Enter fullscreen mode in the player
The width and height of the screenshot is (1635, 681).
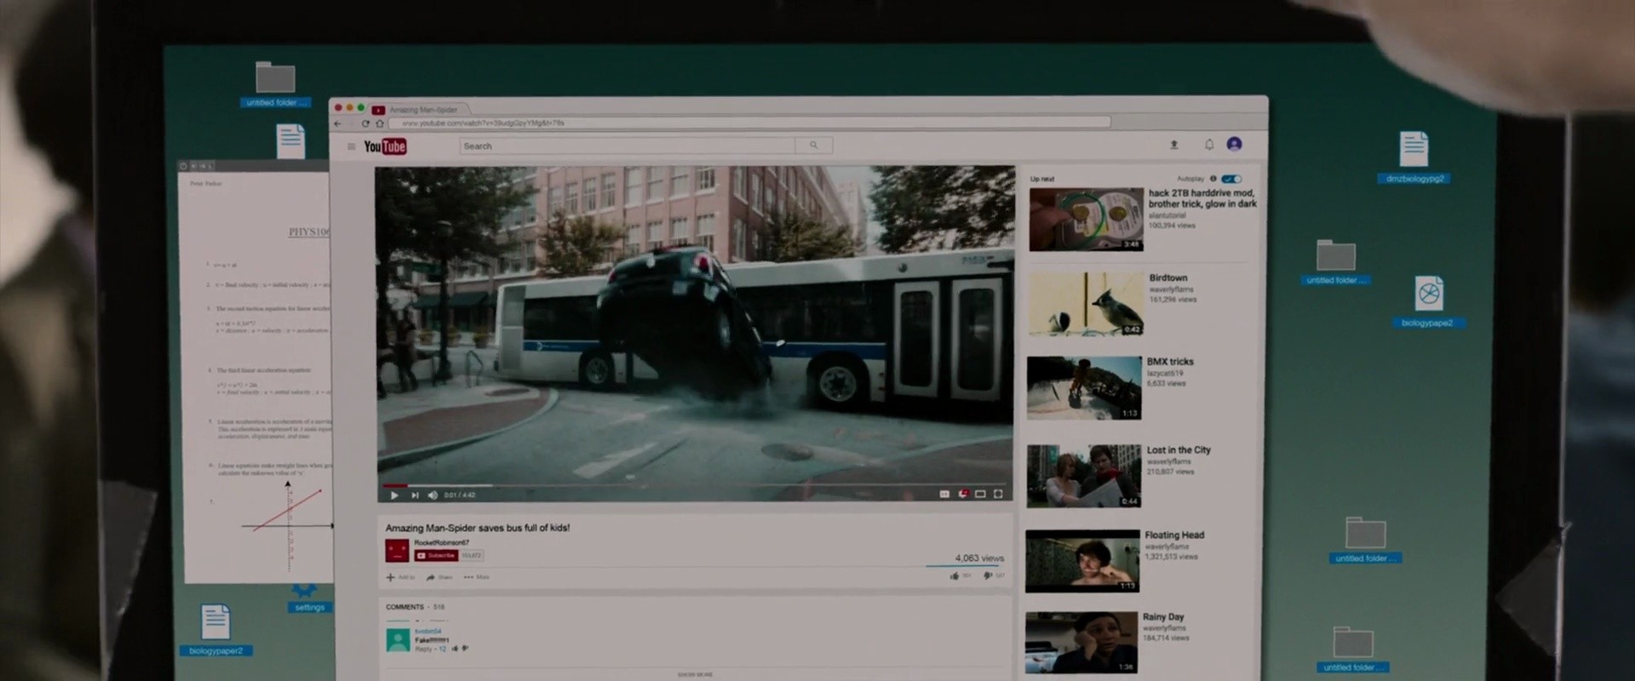(x=998, y=494)
